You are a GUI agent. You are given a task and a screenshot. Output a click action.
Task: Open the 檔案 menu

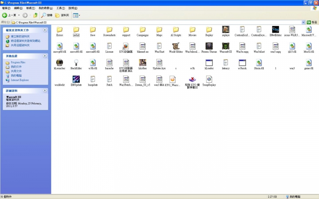[6, 8]
